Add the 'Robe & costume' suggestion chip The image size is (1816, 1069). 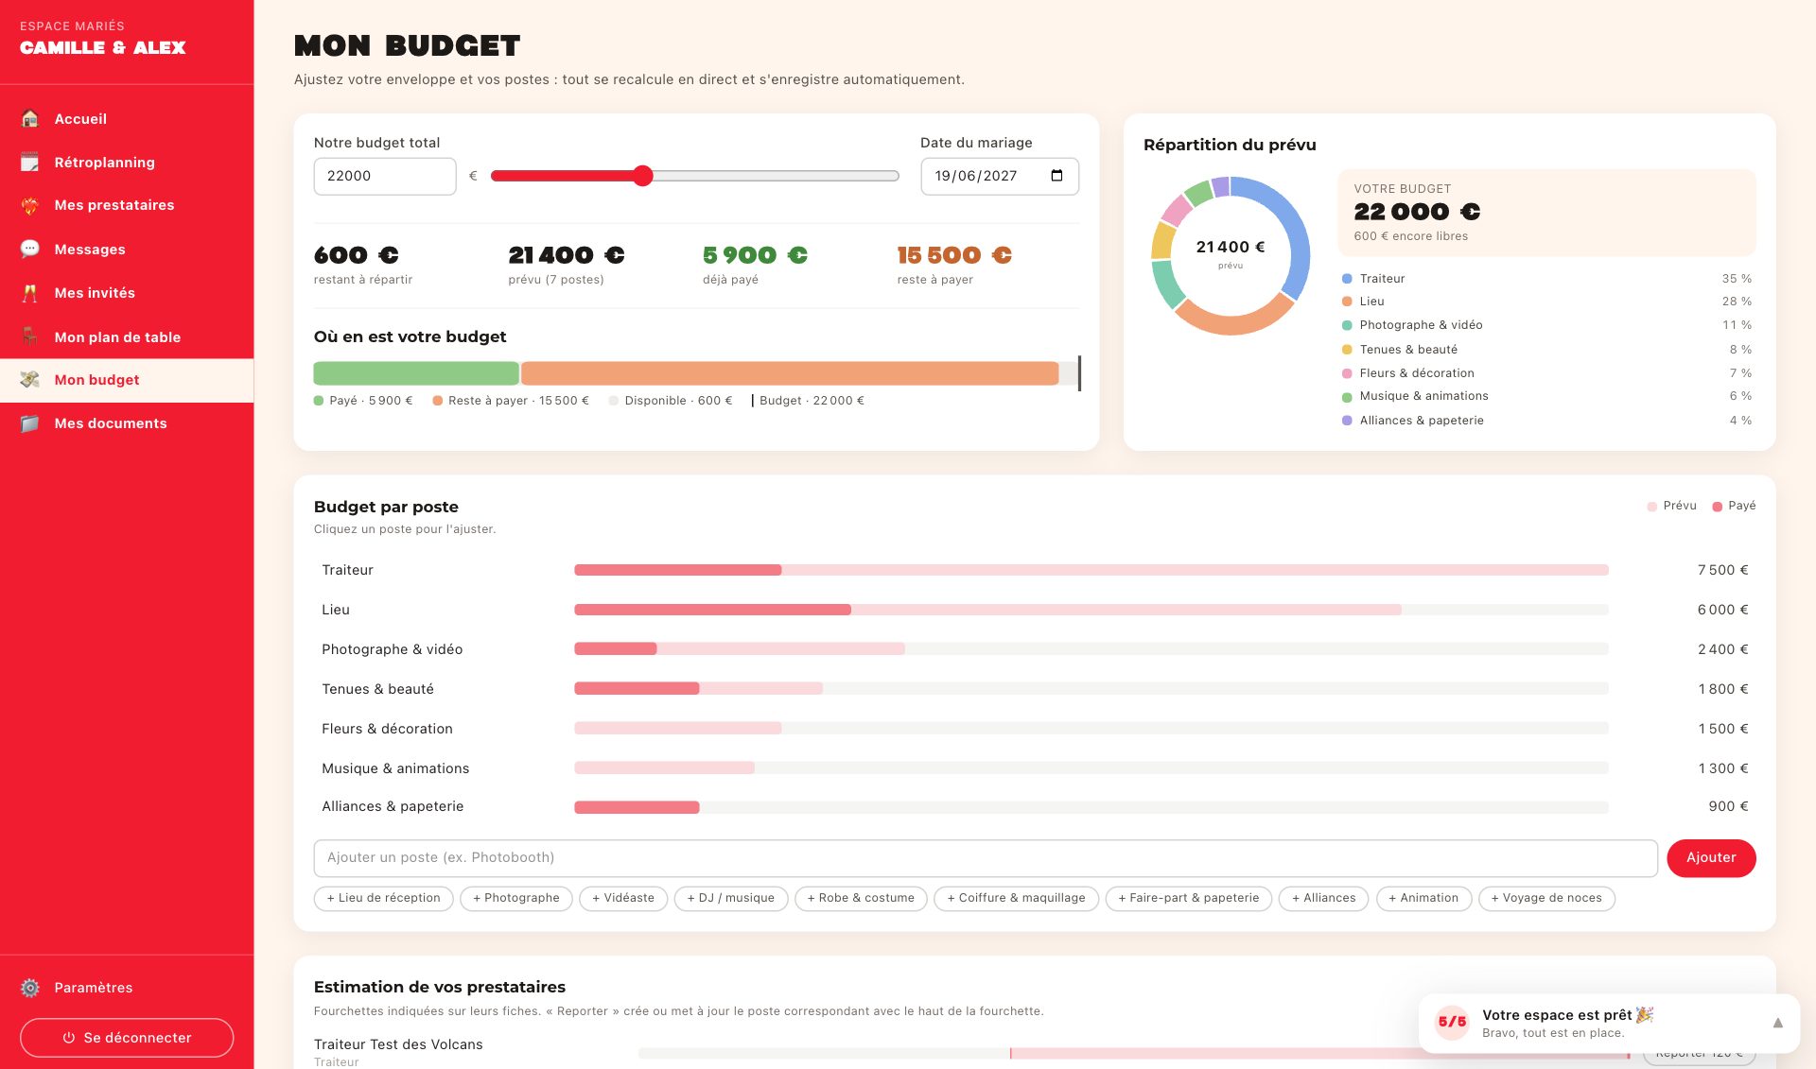click(x=861, y=898)
